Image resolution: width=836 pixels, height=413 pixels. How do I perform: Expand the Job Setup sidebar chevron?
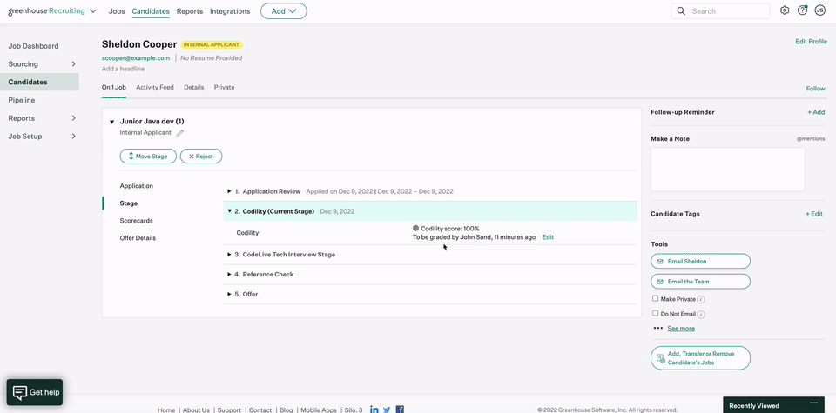pyautogui.click(x=73, y=137)
